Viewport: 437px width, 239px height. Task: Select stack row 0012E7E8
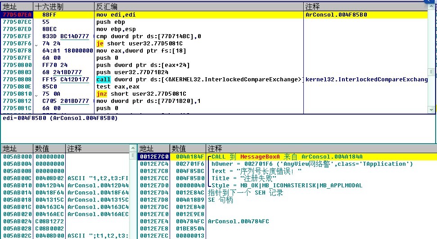(x=287, y=228)
